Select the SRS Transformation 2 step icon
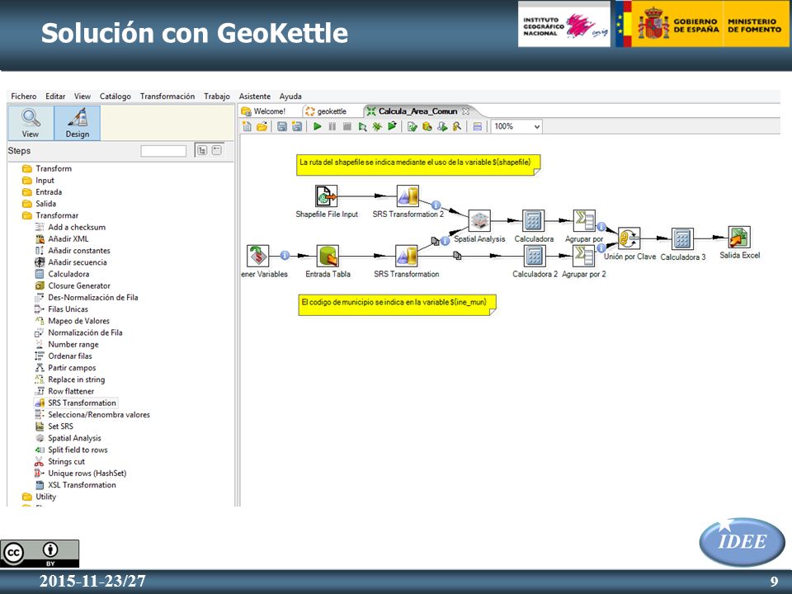The width and height of the screenshot is (792, 594). [x=408, y=196]
